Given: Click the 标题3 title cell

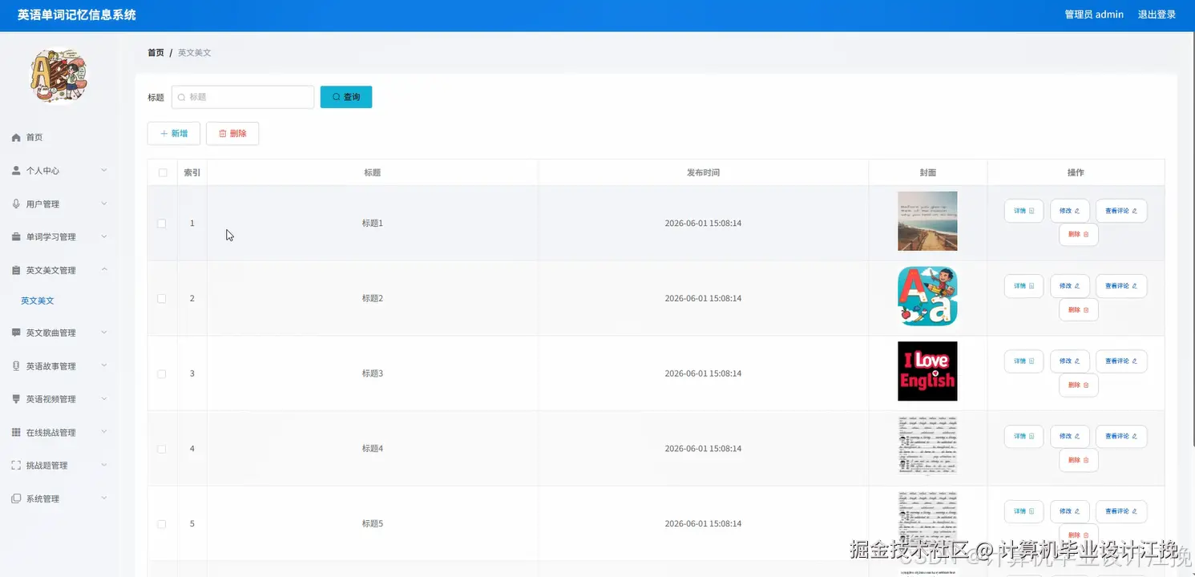Looking at the screenshot, I should [x=373, y=373].
